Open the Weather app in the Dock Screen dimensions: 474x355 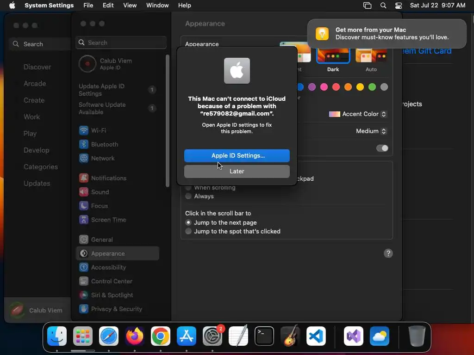[x=380, y=336]
